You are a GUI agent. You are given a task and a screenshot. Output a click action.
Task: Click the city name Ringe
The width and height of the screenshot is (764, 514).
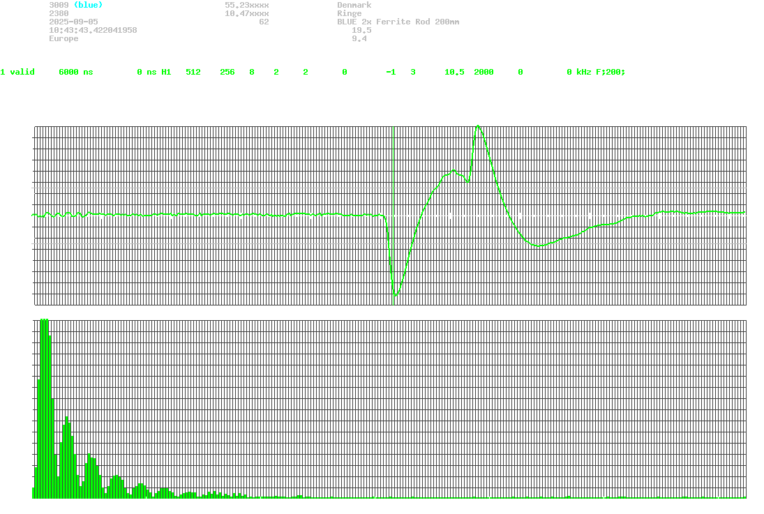349,13
